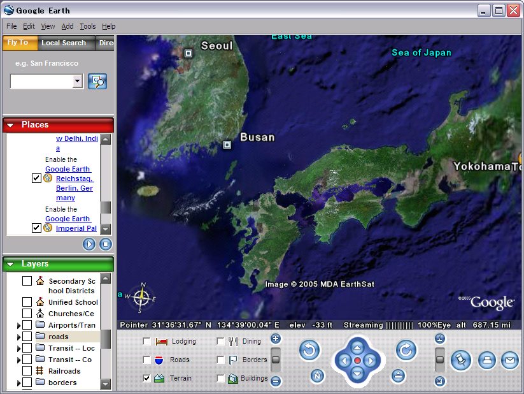
Task: Reset north orientation with N button
Action: (x=316, y=376)
